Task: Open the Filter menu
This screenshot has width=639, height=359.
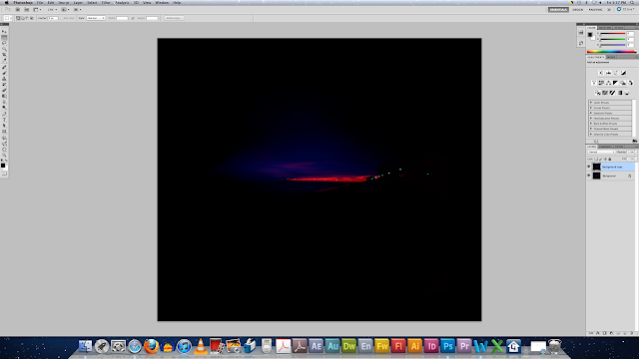Action: coord(106,2)
